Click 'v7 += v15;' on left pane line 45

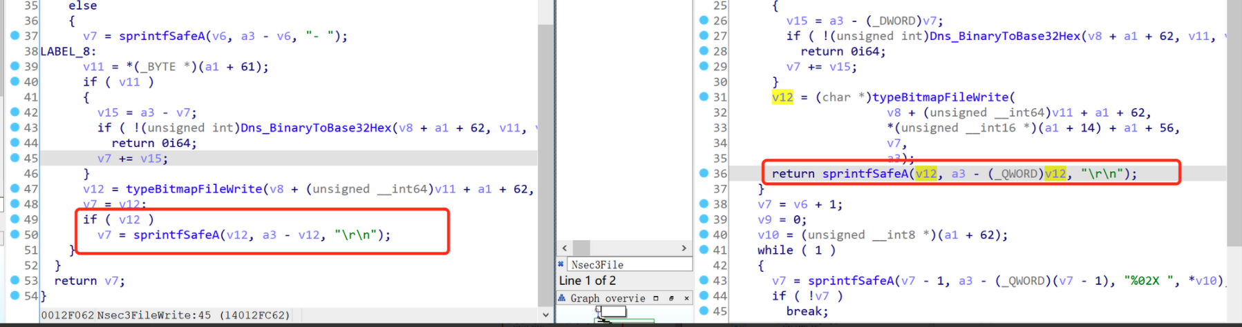point(133,158)
